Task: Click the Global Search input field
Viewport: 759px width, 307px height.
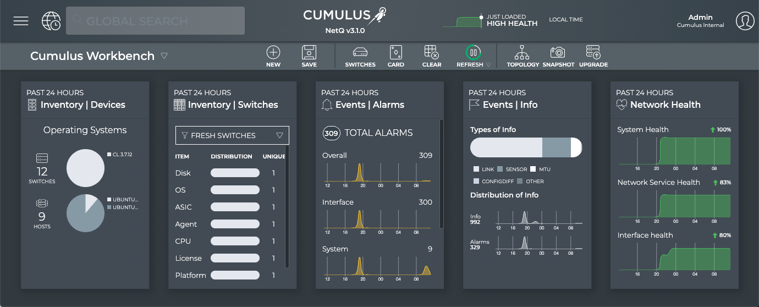Action: [x=155, y=21]
